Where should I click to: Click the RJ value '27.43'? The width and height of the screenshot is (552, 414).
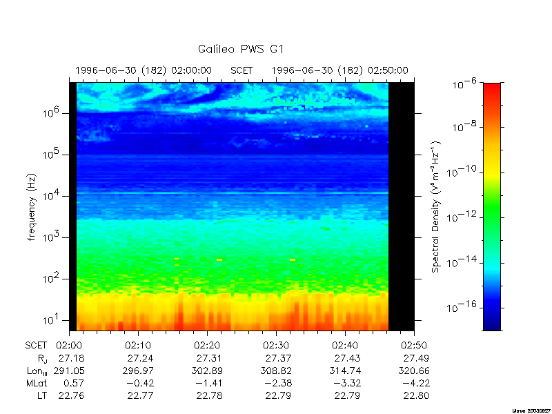pos(348,358)
